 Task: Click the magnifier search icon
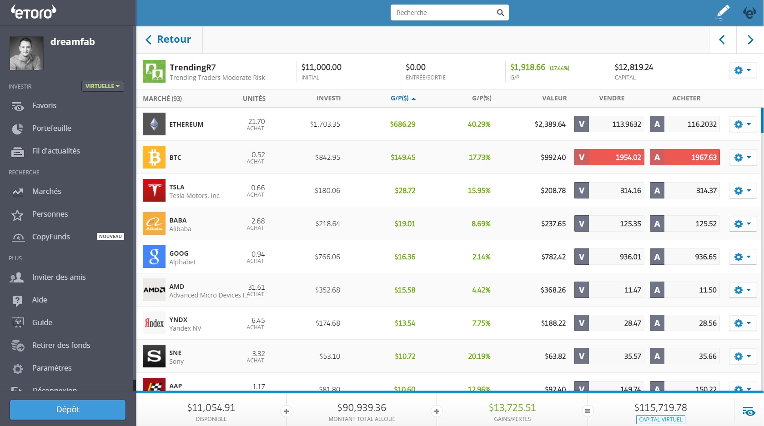500,13
